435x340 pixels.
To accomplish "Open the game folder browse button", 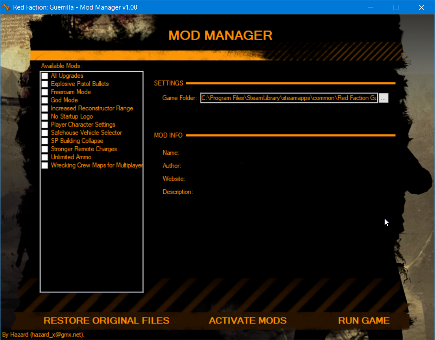I will [383, 99].
